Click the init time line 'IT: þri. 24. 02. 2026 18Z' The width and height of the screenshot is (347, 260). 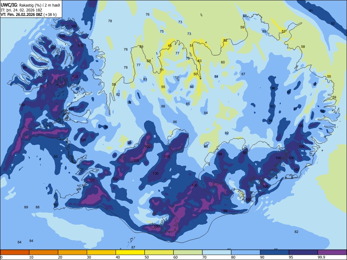coord(22,10)
